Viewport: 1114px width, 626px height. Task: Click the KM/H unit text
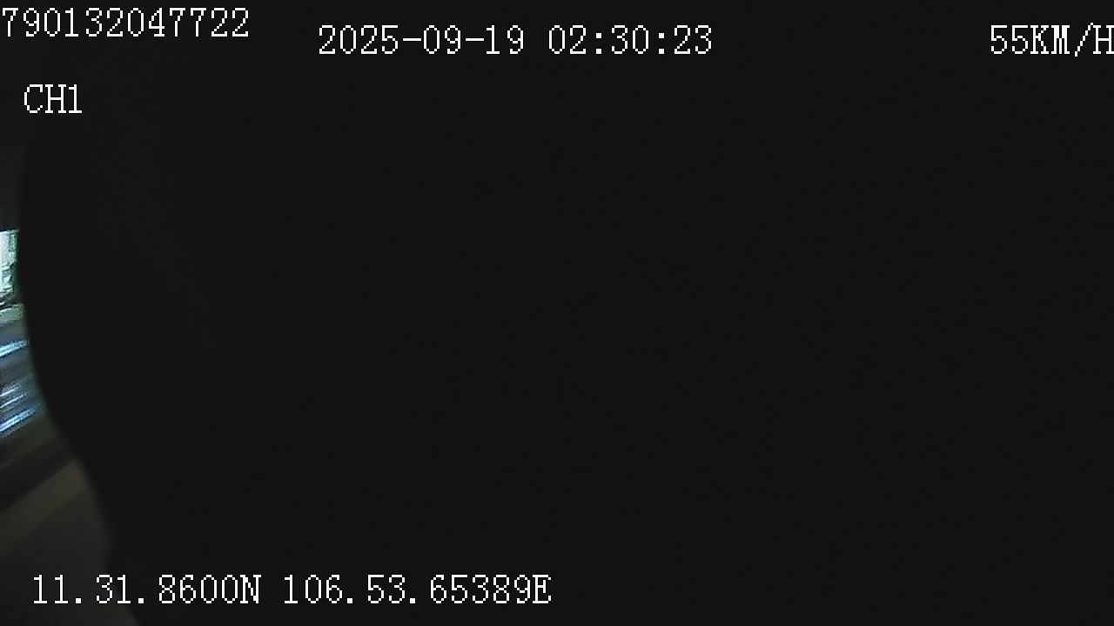pyautogui.click(x=1072, y=40)
